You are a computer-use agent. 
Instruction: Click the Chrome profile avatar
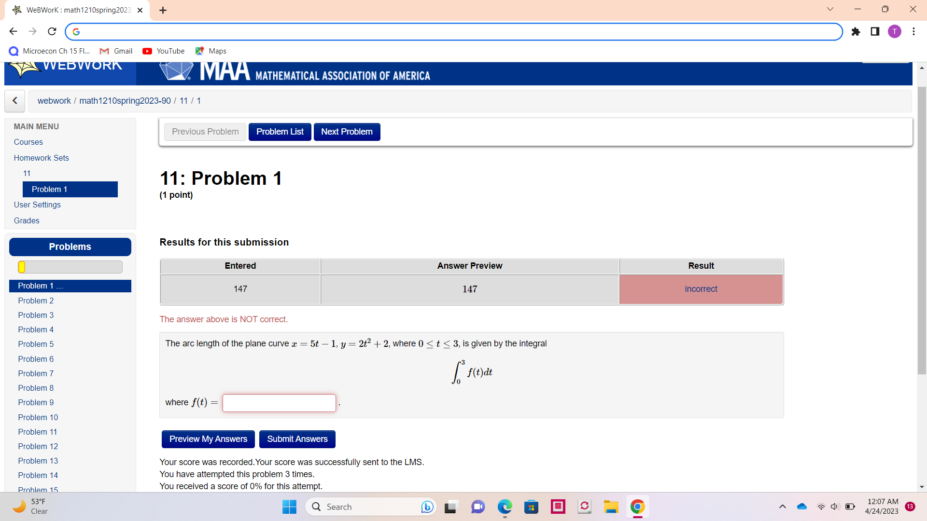tap(895, 31)
